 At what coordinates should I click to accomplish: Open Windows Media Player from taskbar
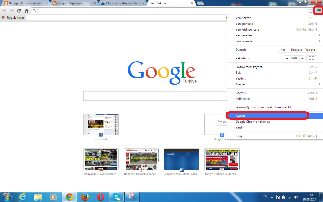click(x=54, y=197)
